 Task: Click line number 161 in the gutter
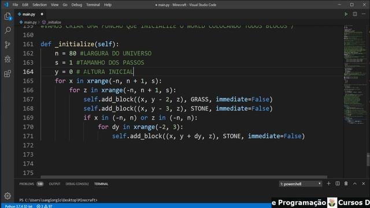[x=28, y=44]
